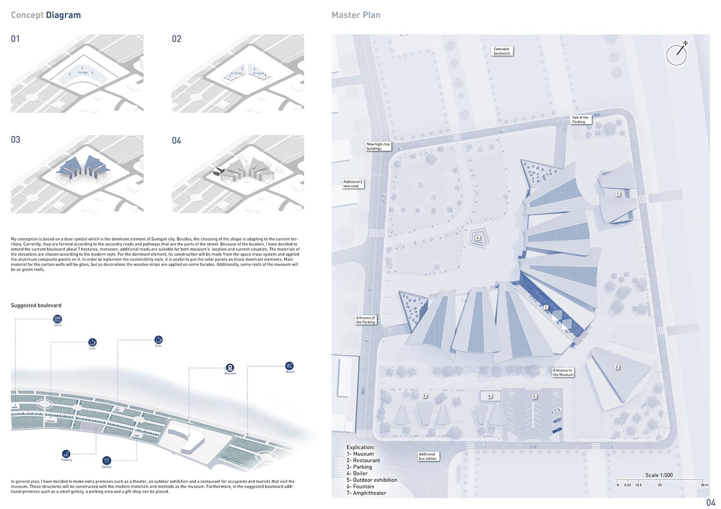Click the 'Additional 2 lane road' label
721x509 pixels.
click(x=353, y=184)
